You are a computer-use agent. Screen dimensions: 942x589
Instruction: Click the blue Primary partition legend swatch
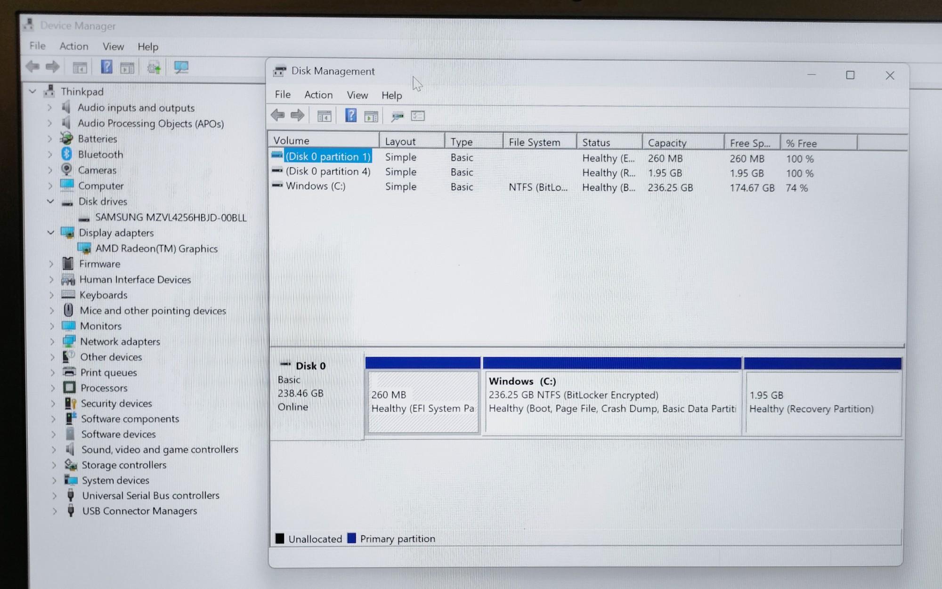coord(351,538)
